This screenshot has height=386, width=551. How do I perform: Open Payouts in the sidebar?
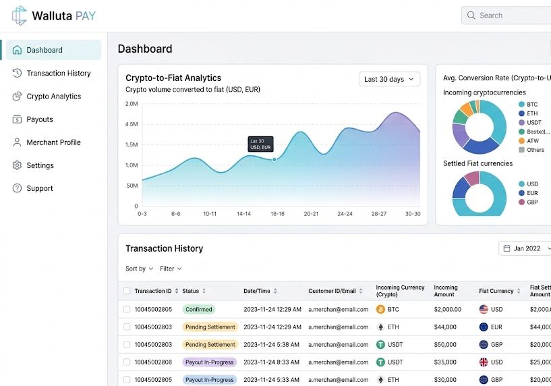click(x=54, y=119)
